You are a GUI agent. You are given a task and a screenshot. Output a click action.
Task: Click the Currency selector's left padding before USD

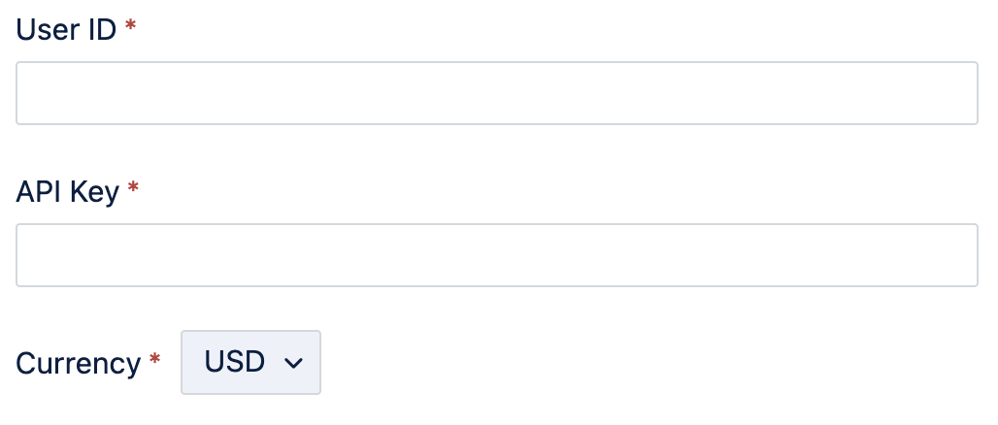click(x=191, y=363)
